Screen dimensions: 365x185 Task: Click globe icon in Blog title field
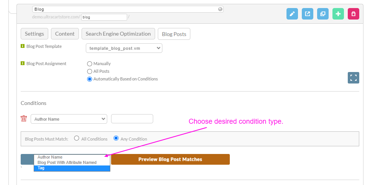[220, 9]
